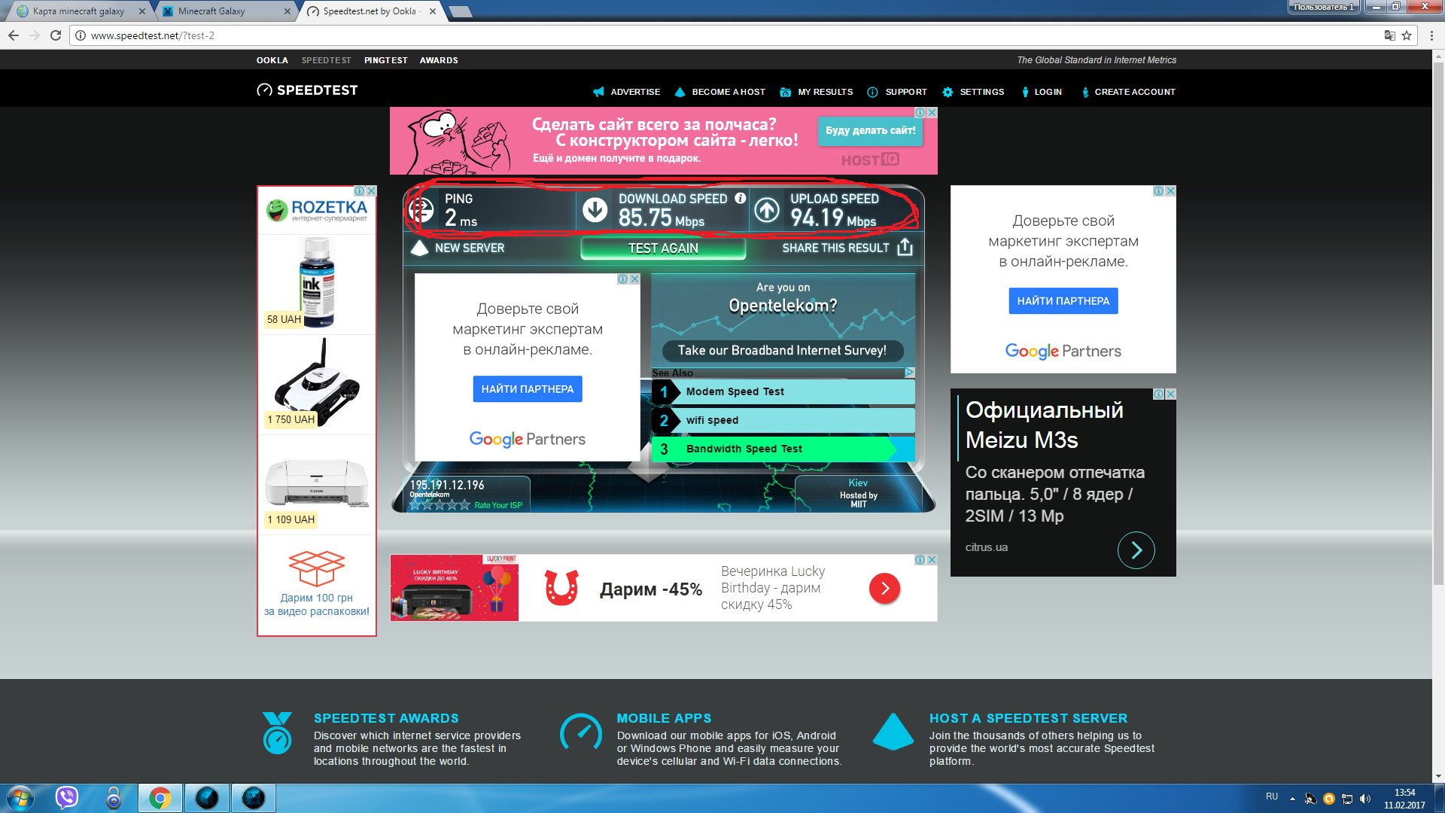The width and height of the screenshot is (1445, 813).
Task: Click the Support info icon
Action: coord(872,92)
